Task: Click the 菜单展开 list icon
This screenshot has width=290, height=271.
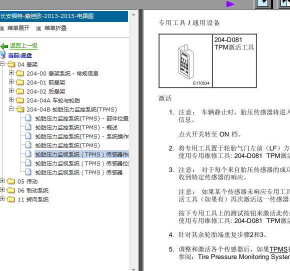Action: (x=2, y=28)
